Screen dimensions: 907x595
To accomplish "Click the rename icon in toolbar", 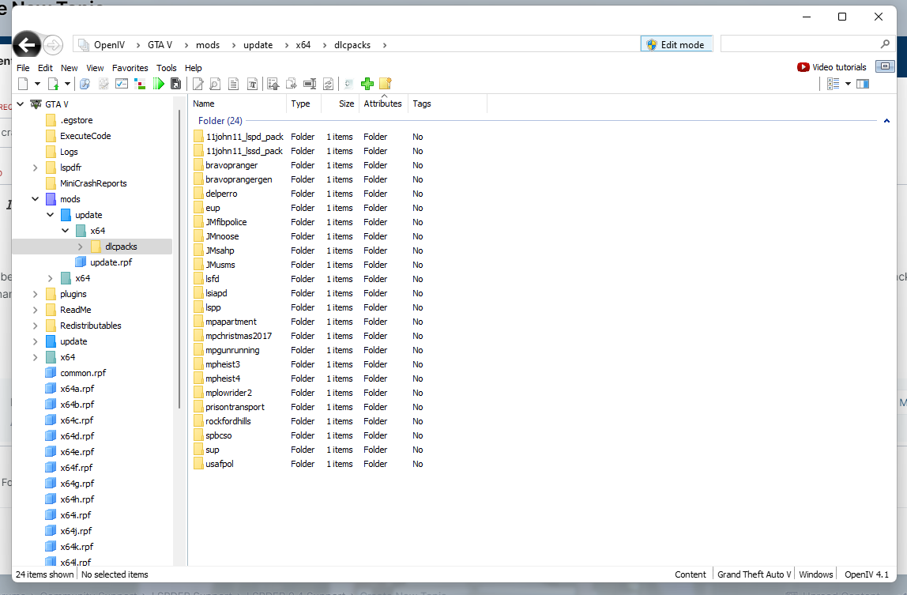I will pyautogui.click(x=310, y=84).
